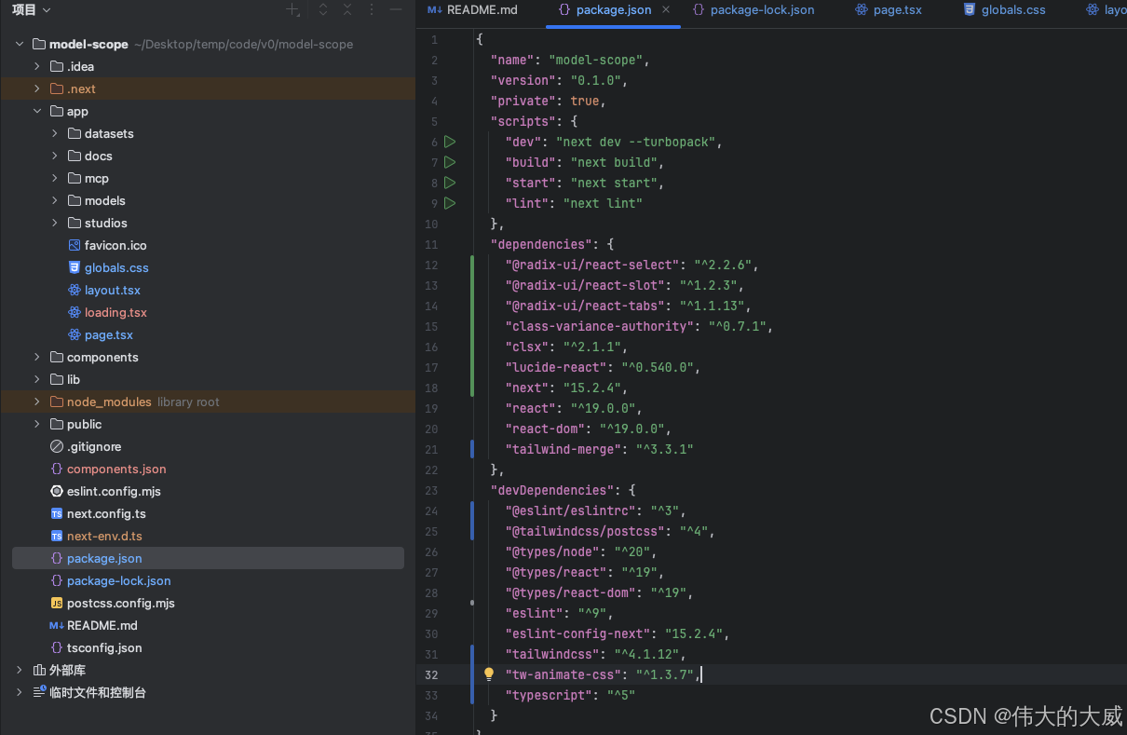Expand the mcp folder
Image resolution: width=1127 pixels, height=735 pixels.
click(x=55, y=178)
